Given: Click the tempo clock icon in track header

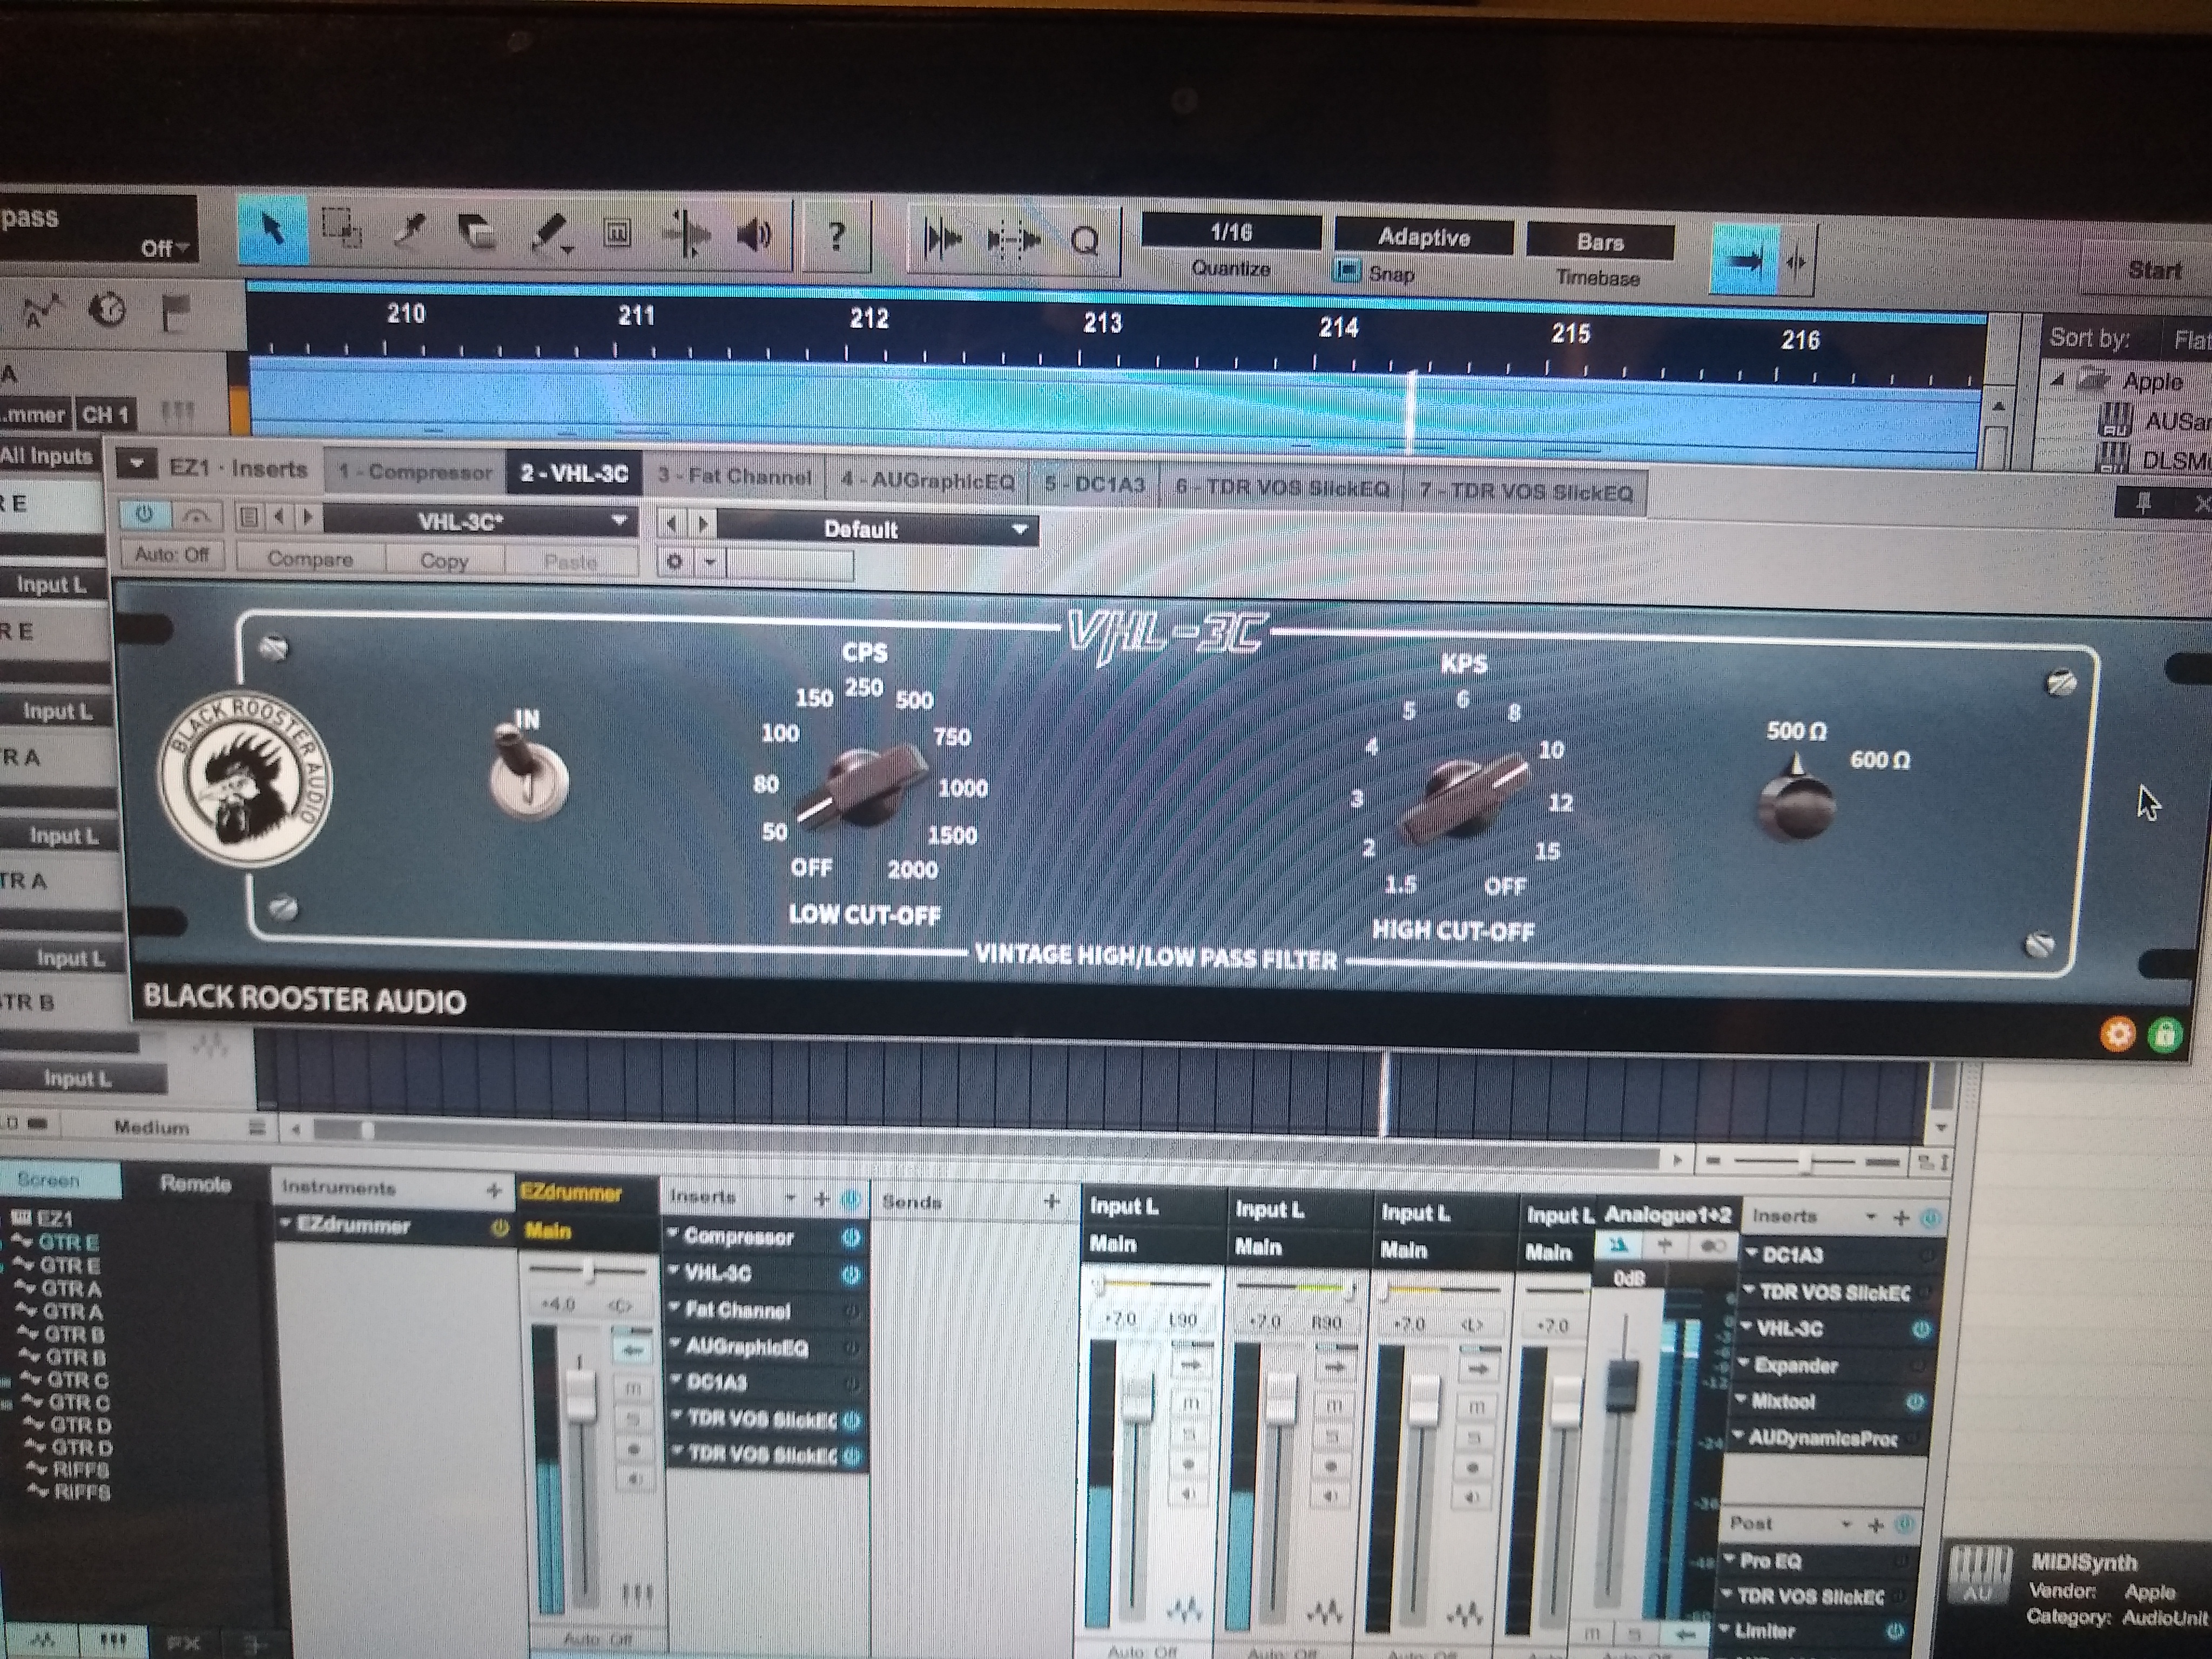Looking at the screenshot, I should tap(108, 311).
